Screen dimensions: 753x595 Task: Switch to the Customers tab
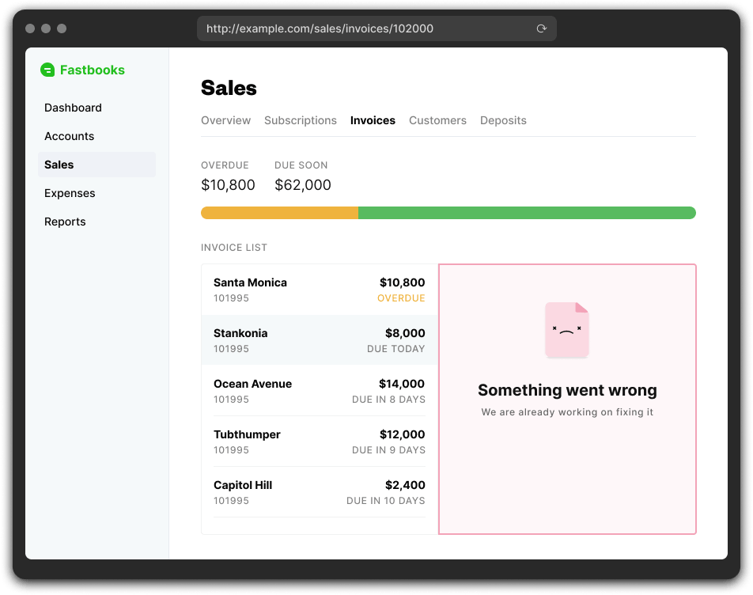point(437,120)
